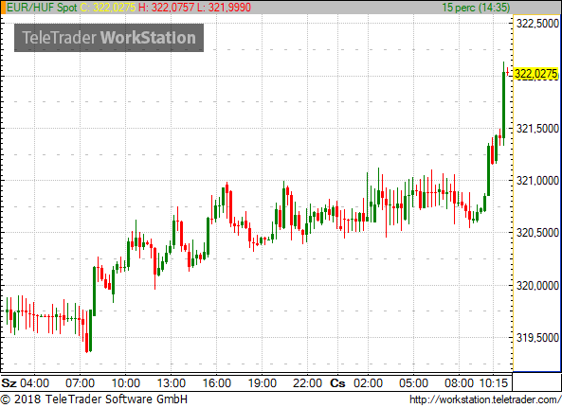Select the yellow 322,0275 current price label
This screenshot has height=408, width=562.
[536, 74]
